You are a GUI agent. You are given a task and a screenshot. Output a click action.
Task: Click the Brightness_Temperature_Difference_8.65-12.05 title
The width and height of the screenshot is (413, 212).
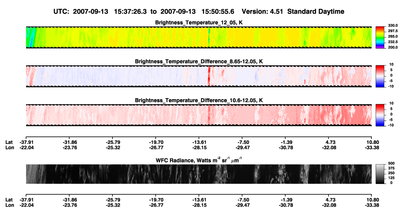pos(199,61)
